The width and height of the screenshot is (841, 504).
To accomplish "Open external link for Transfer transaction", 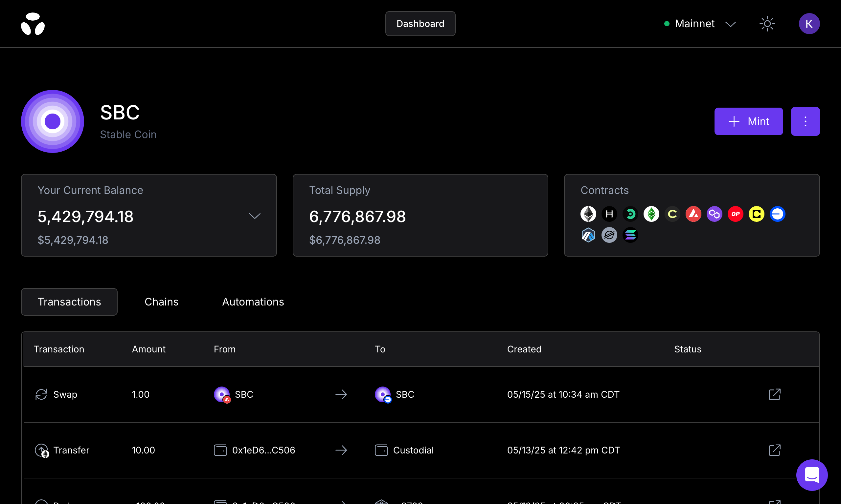I will pos(774,450).
